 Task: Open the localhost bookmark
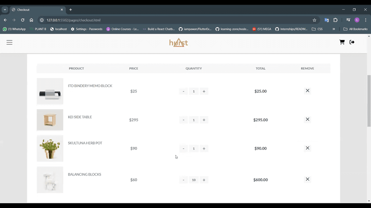point(58,29)
